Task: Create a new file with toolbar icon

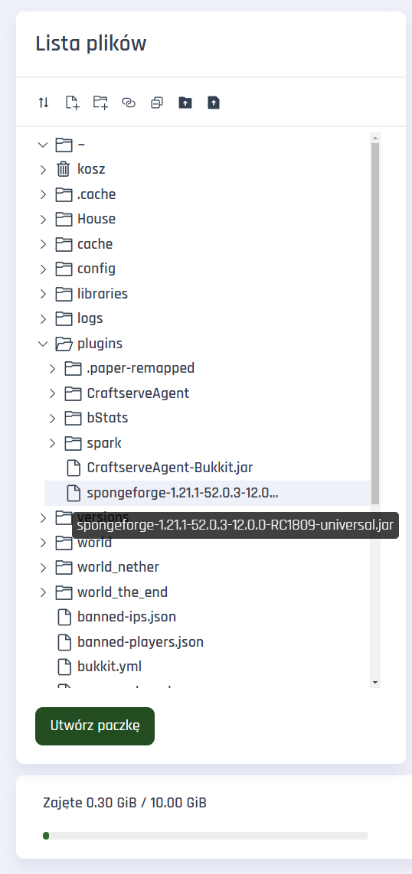Action: [x=73, y=103]
